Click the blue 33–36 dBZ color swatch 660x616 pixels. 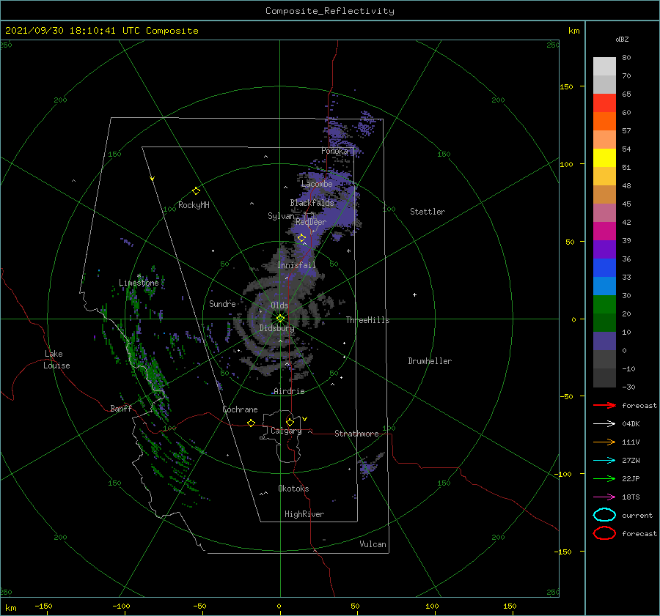tap(604, 268)
